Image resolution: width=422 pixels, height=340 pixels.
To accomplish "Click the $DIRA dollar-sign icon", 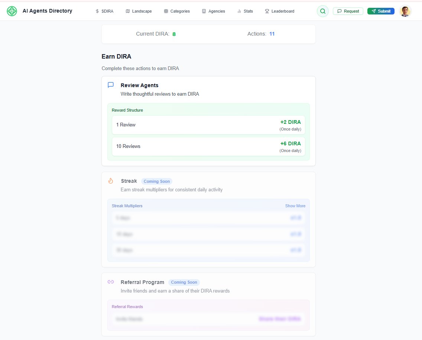I will point(97,11).
